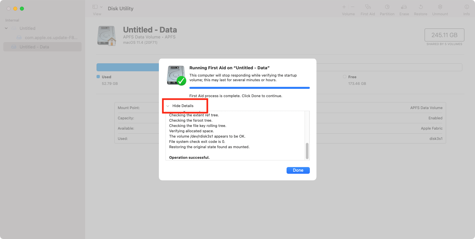Click the 'SHARED BY 5 VOLUMES' label

[x=444, y=44]
